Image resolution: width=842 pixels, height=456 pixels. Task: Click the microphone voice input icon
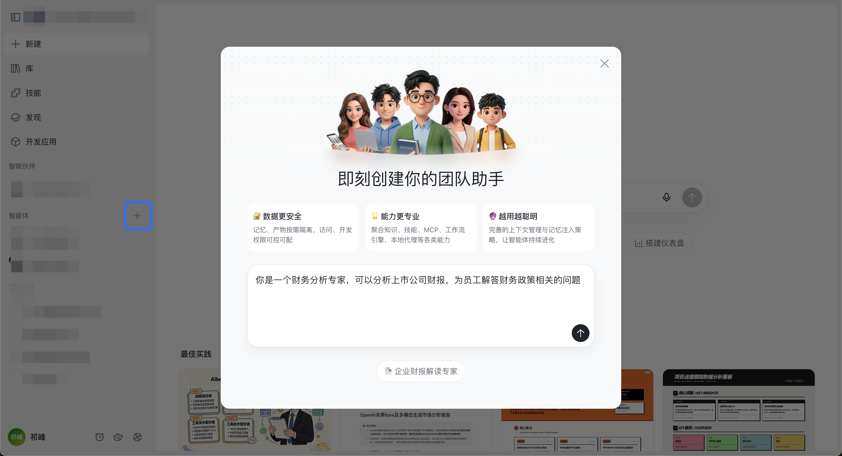coord(666,197)
